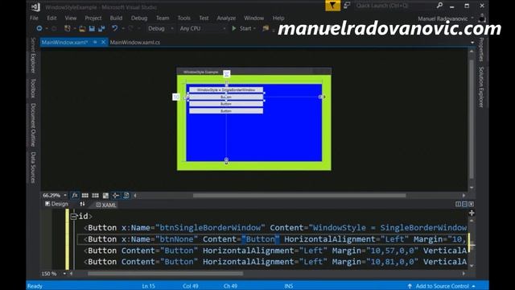Click the notifications flag icon beside Quick Launch
This screenshot has height=290, width=515.
[x=347, y=6]
